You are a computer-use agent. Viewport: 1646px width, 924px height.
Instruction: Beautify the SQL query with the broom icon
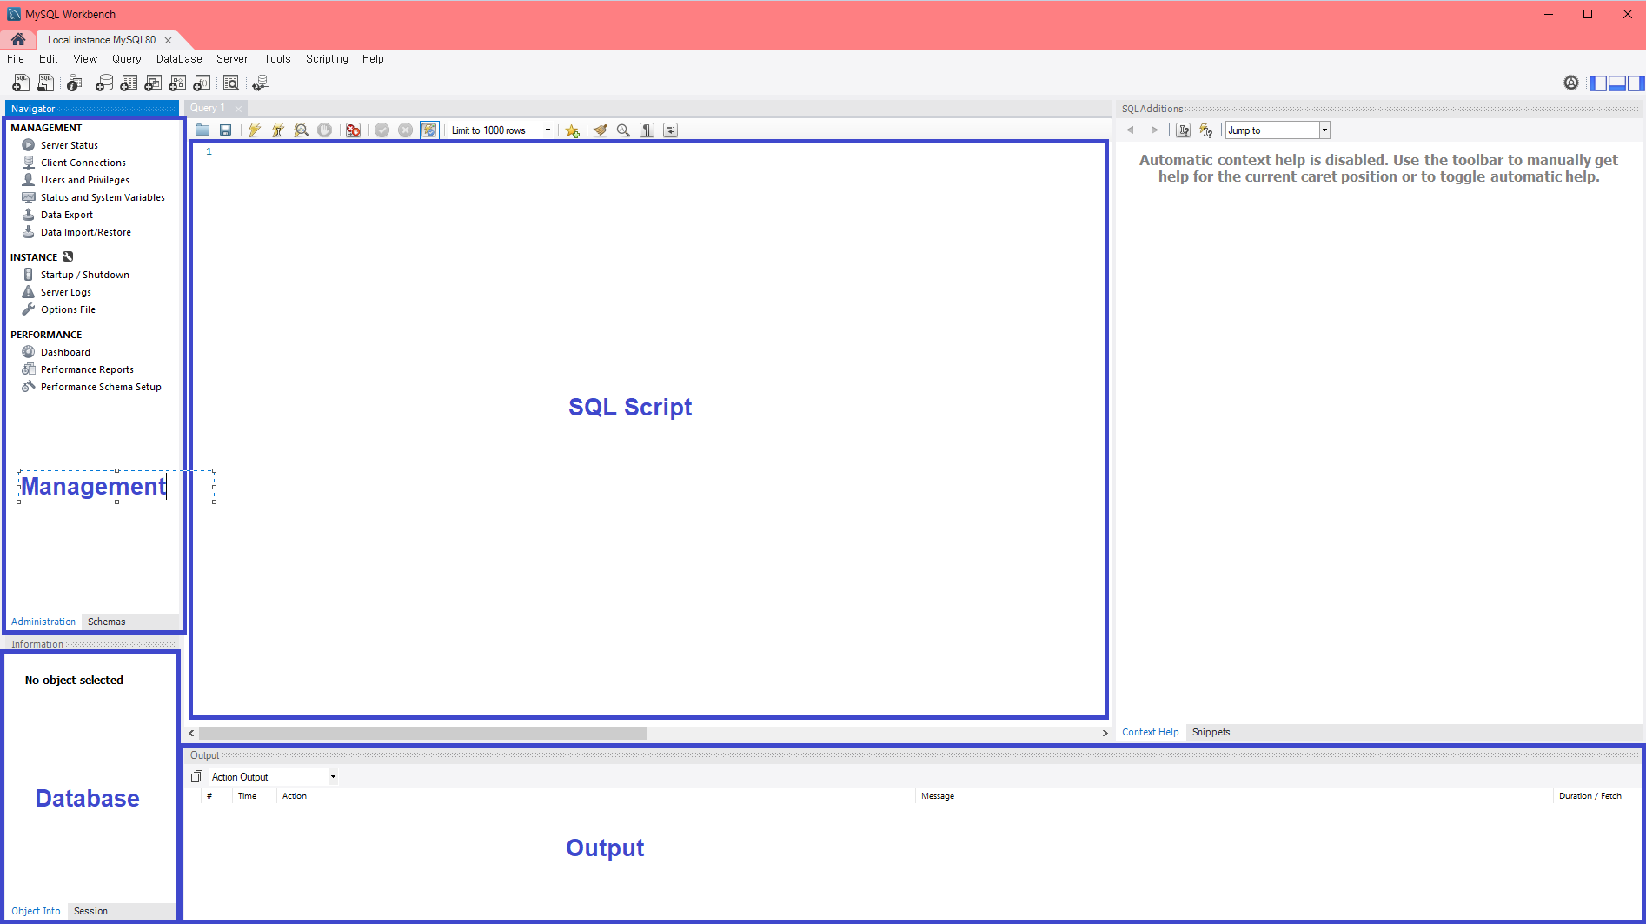click(601, 130)
